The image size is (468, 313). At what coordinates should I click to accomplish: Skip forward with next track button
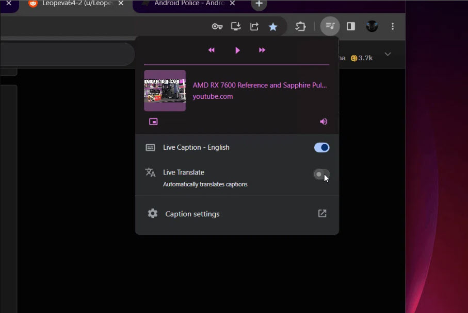click(x=262, y=50)
